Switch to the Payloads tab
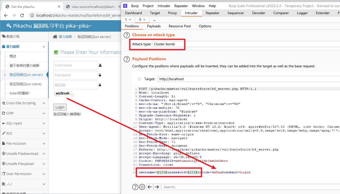This screenshot has height=194, width=340. click(x=154, y=26)
